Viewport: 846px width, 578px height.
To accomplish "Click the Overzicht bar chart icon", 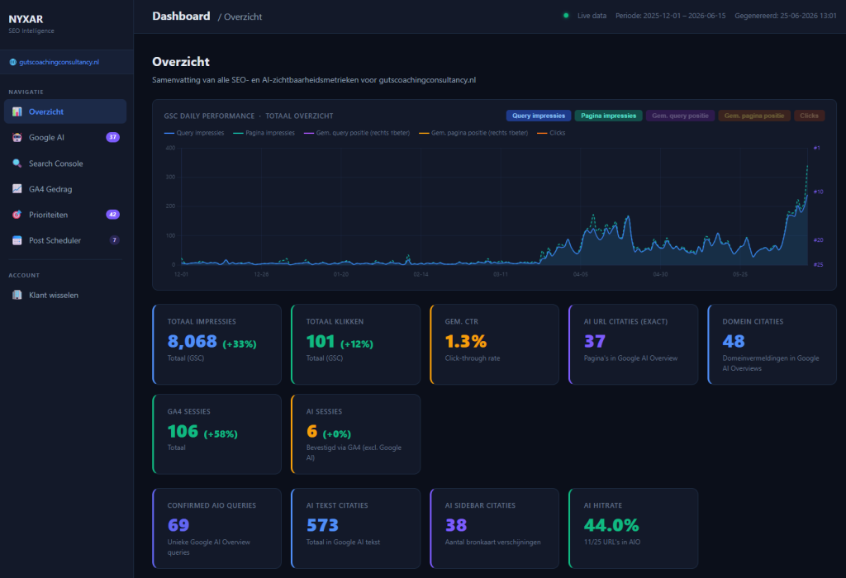I will 17,111.
